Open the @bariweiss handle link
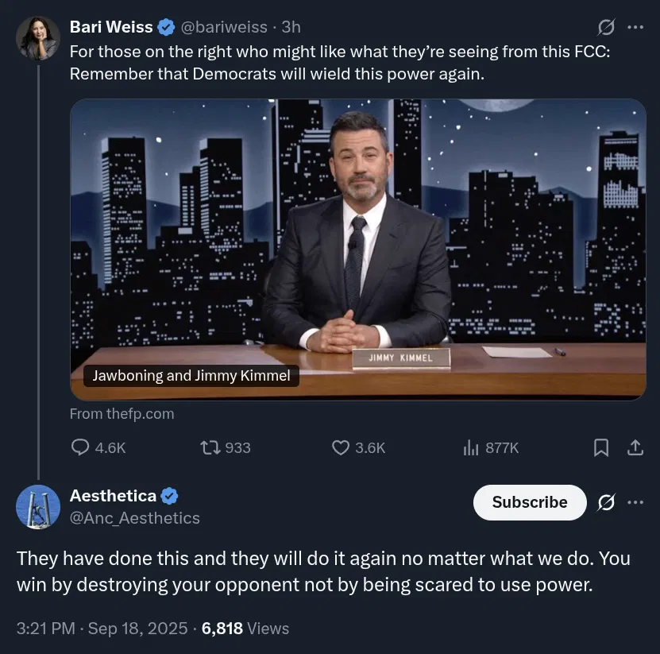 pos(224,27)
